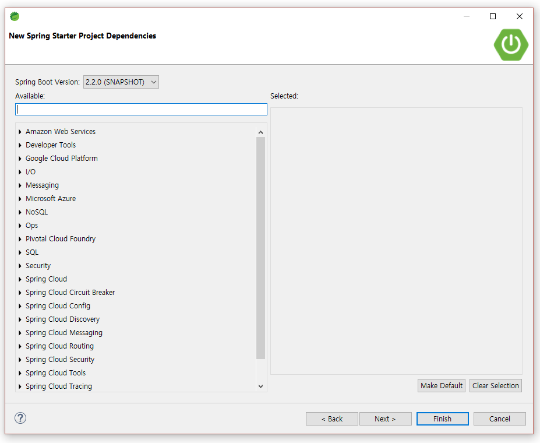The image size is (540, 443).
Task: Click the list scrollbar up arrow
Action: coord(261,132)
